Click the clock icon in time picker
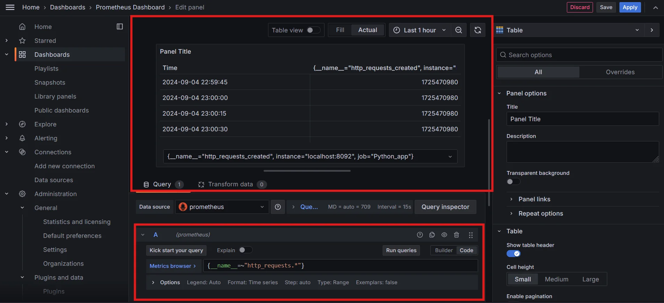664x303 pixels. pyautogui.click(x=397, y=30)
